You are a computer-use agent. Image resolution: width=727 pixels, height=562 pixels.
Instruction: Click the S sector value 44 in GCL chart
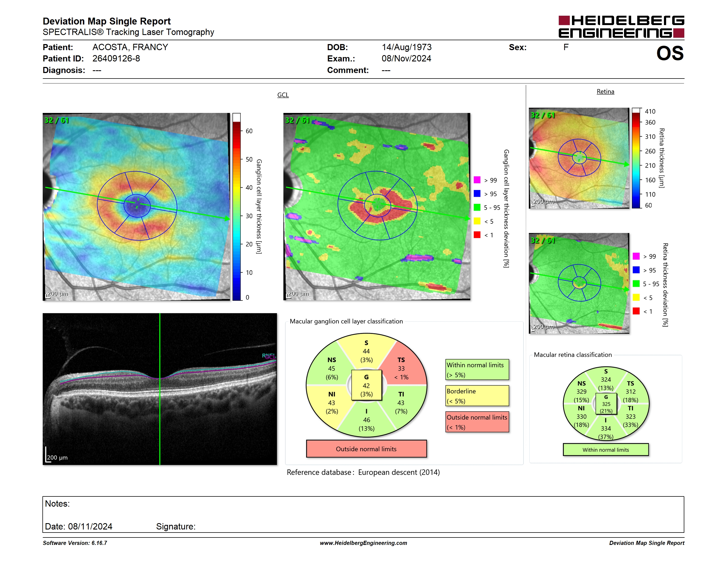(x=366, y=351)
